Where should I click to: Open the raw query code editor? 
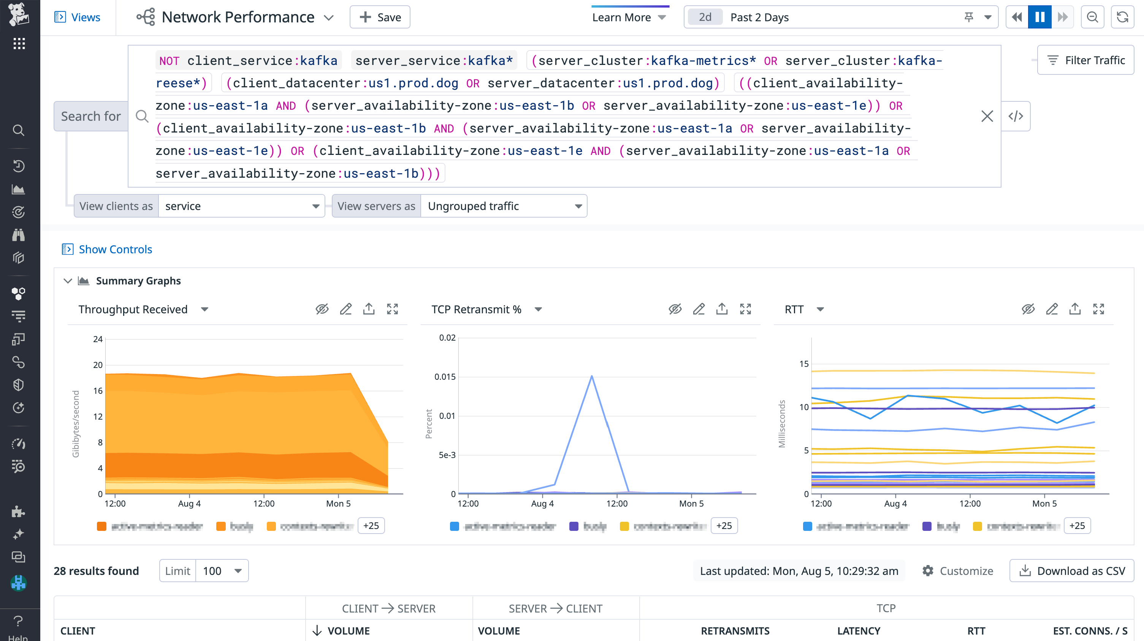(1016, 116)
